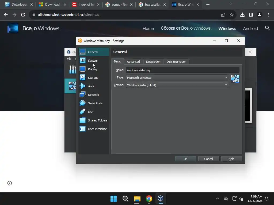
Task: Open Chrome three-dot menu
Action: tap(268, 15)
